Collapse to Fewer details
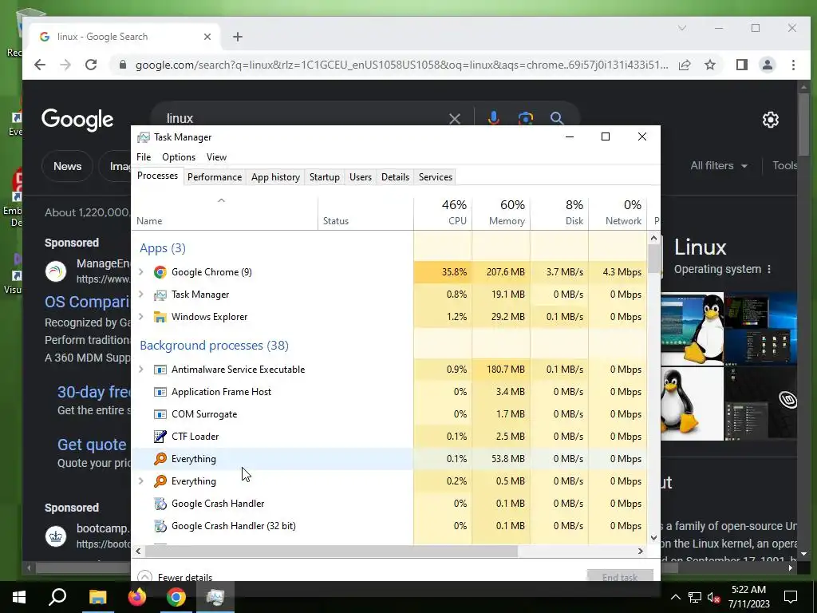The width and height of the screenshot is (817, 613). pyautogui.click(x=175, y=577)
